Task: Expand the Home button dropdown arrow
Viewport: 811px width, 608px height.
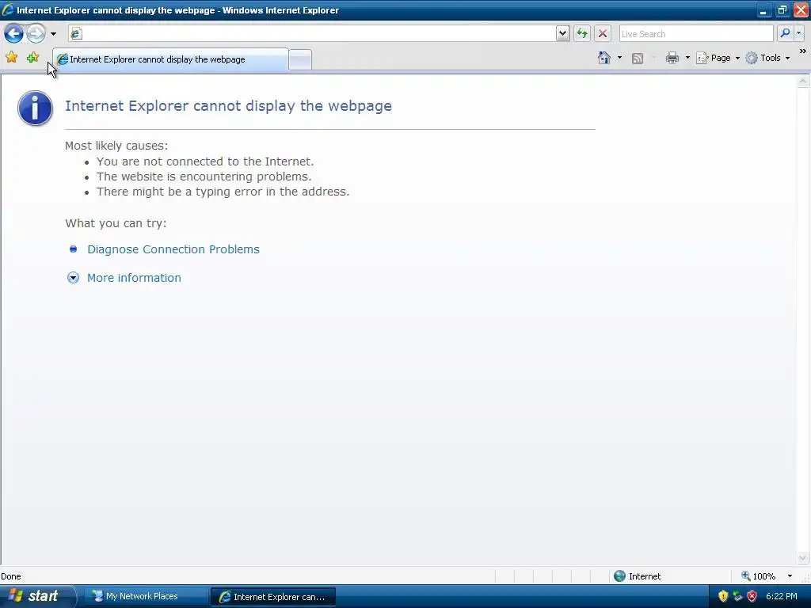Action: [x=619, y=58]
